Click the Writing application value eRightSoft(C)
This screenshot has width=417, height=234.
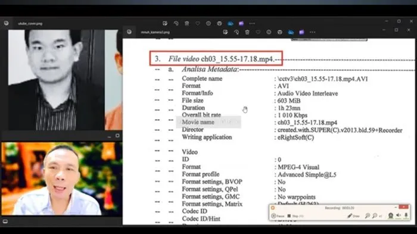coord(295,138)
